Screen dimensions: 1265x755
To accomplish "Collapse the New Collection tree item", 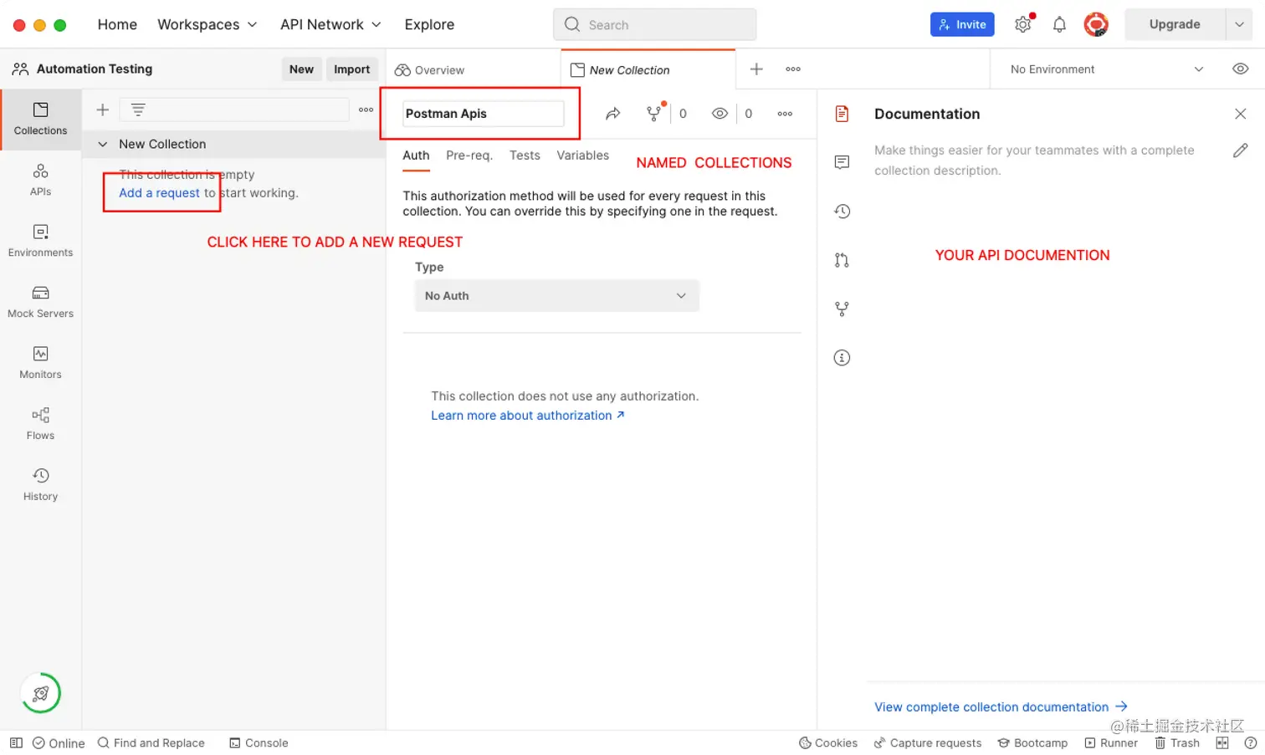I will (102, 144).
